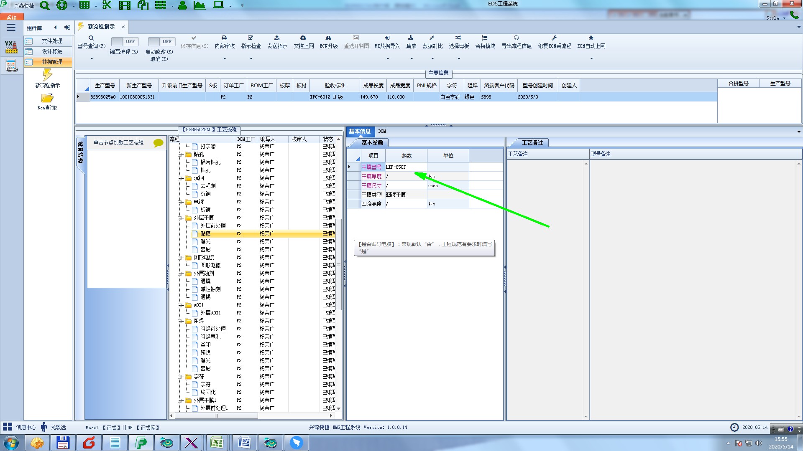Screen dimensions: 803x451
Task: Click the 型号查询 search icon
Action: [91, 38]
